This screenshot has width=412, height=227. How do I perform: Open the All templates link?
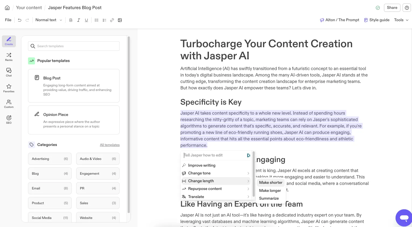coord(110,145)
